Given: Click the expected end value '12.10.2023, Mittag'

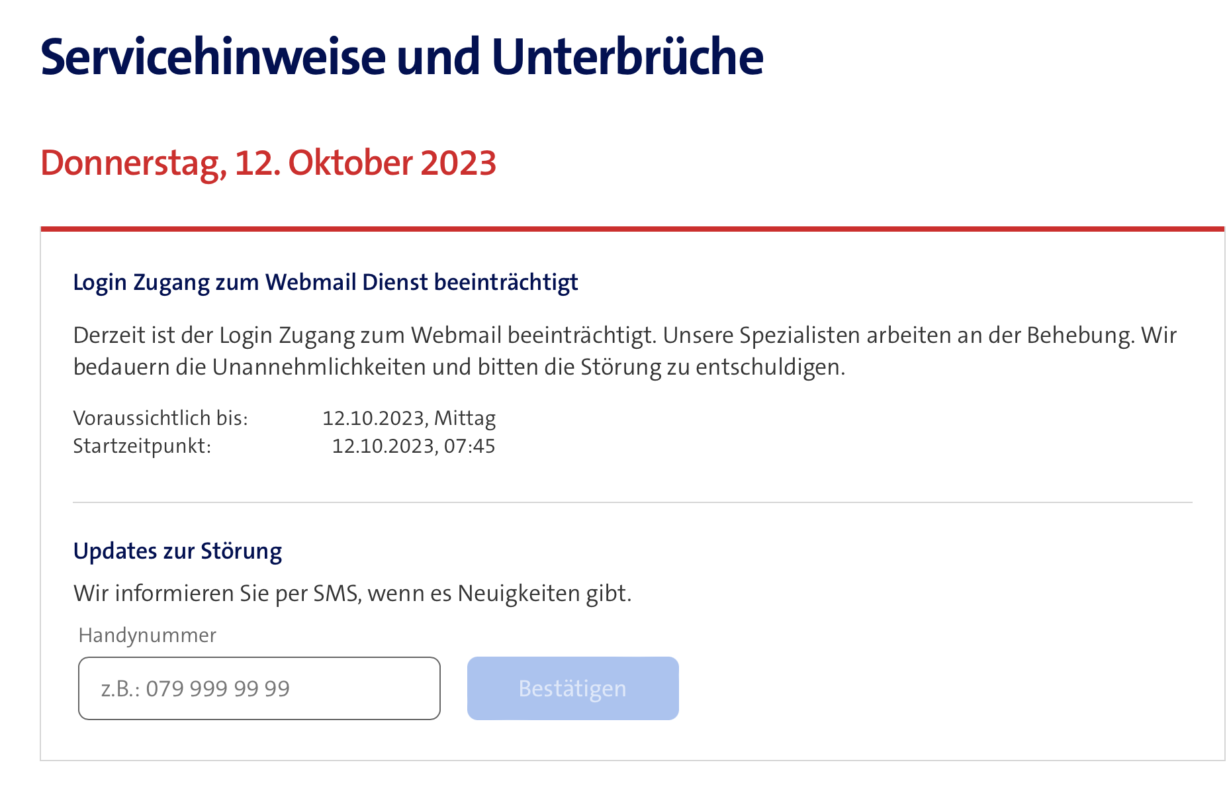Looking at the screenshot, I should (x=409, y=418).
